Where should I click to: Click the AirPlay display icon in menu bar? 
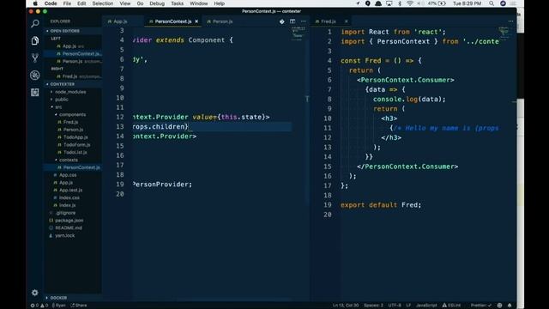tap(389, 3)
